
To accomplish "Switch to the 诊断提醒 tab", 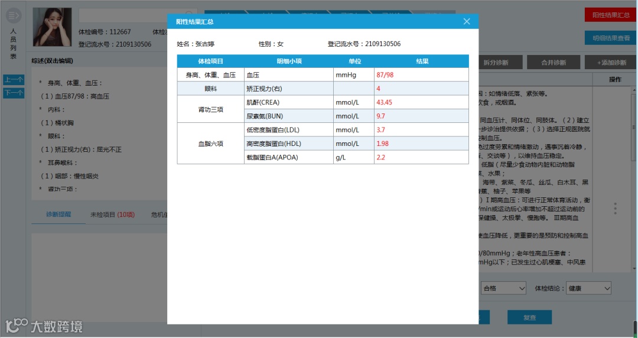I will [58, 214].
